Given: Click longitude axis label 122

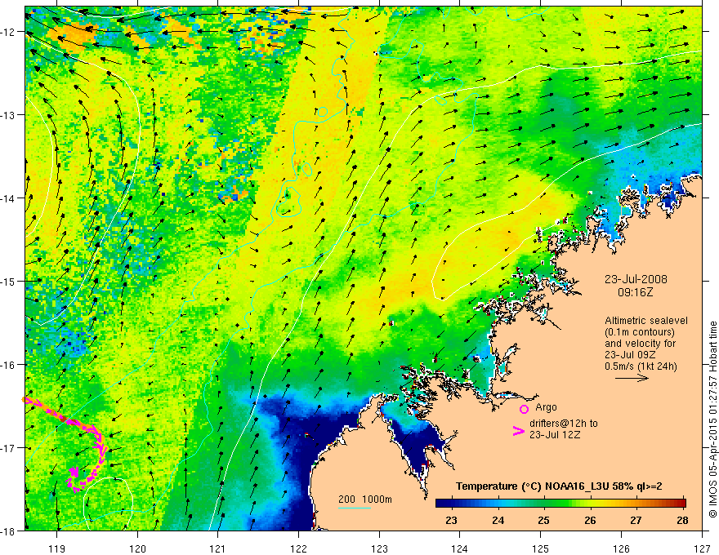Looking at the screenshot, I should pyautogui.click(x=298, y=548).
